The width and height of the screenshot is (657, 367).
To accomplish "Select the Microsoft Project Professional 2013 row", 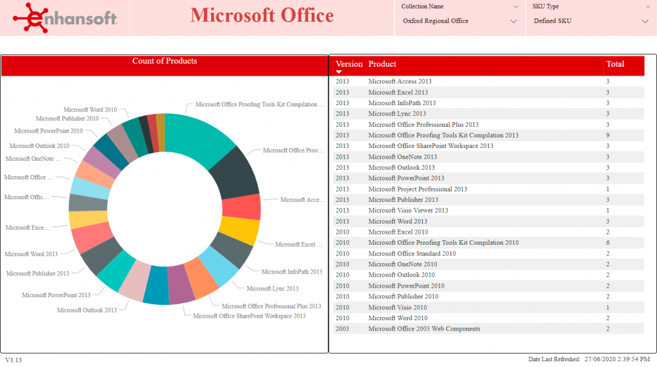I will [x=488, y=189].
